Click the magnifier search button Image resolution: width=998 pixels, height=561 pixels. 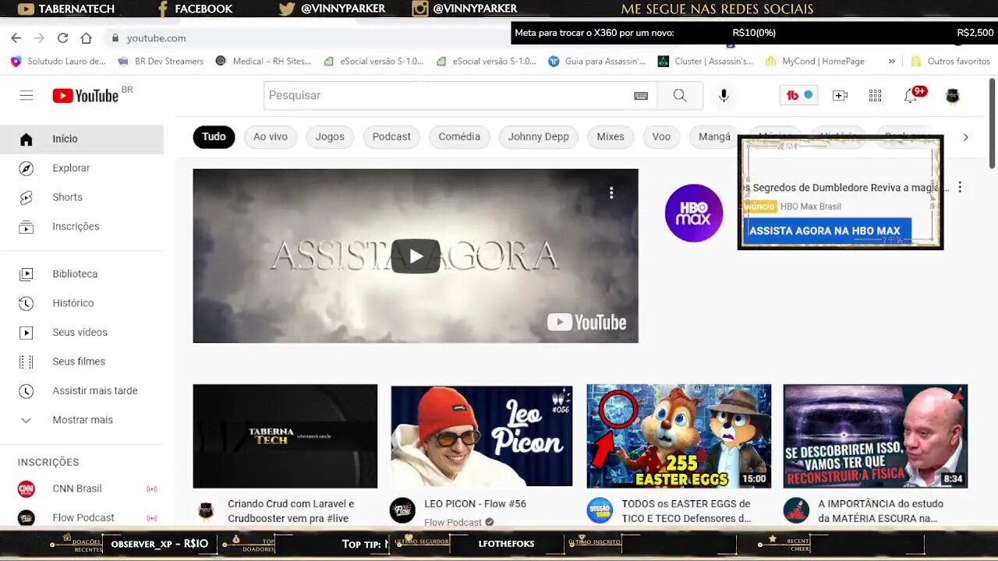[680, 95]
